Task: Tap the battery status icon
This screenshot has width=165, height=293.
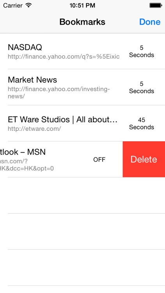Action: pos(156,5)
